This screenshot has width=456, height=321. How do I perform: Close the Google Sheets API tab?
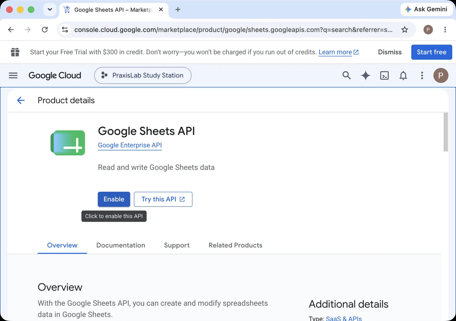tap(161, 10)
